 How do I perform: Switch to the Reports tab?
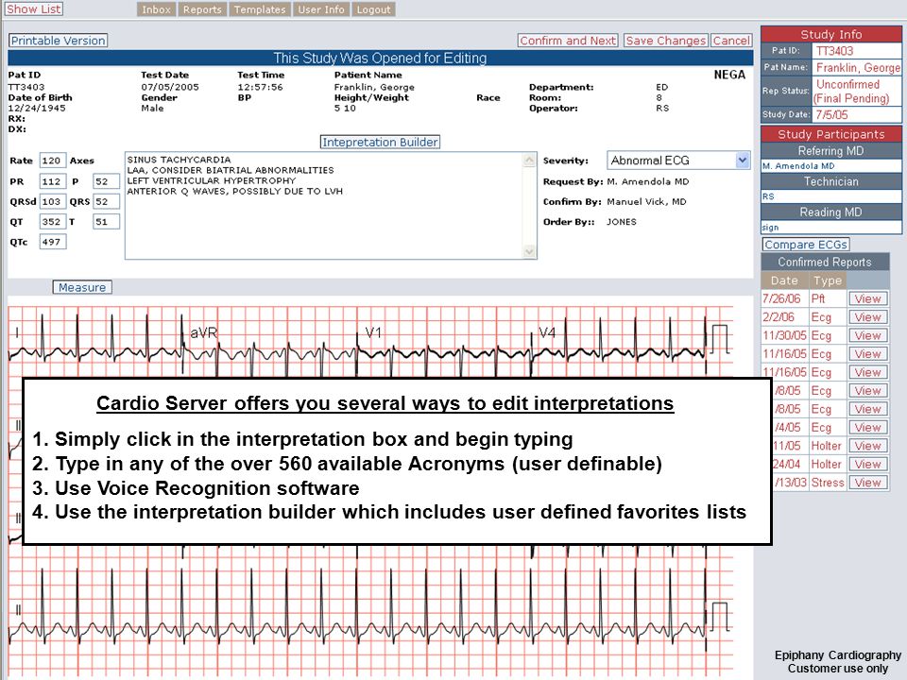coord(202,9)
